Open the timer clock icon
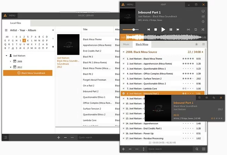This screenshot has height=155, width=227. point(203,21)
